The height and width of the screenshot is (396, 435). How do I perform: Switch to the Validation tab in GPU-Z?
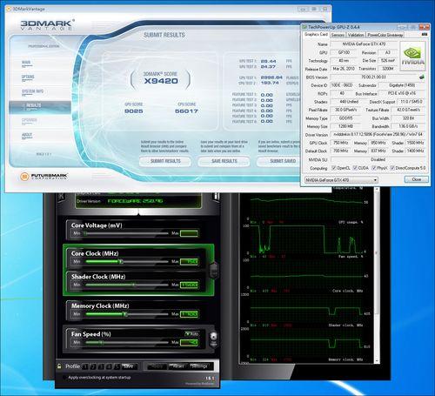(356, 35)
